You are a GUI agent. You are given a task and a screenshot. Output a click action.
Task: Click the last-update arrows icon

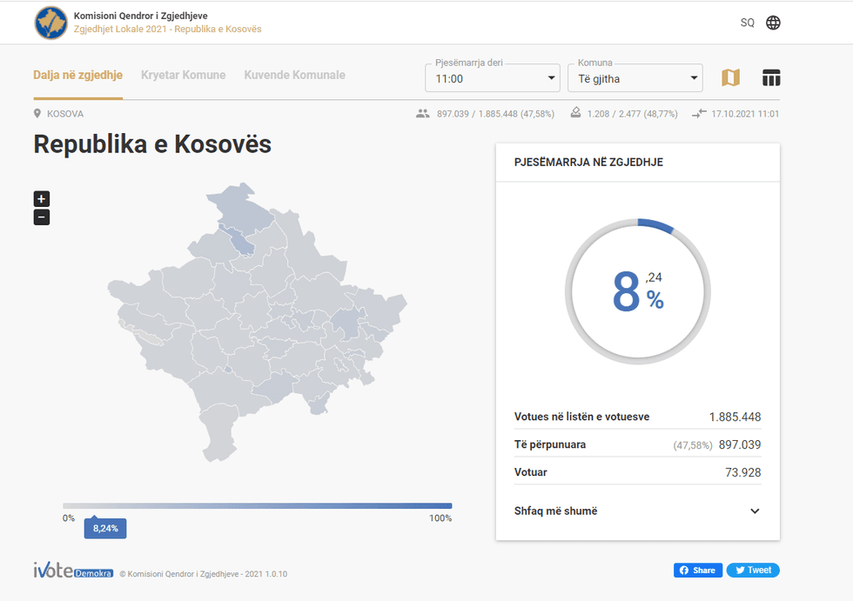[699, 114]
